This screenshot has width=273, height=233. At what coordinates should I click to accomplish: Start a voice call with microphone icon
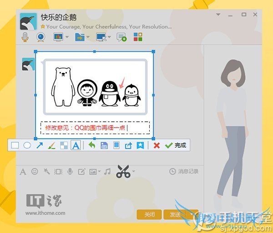coord(25,36)
